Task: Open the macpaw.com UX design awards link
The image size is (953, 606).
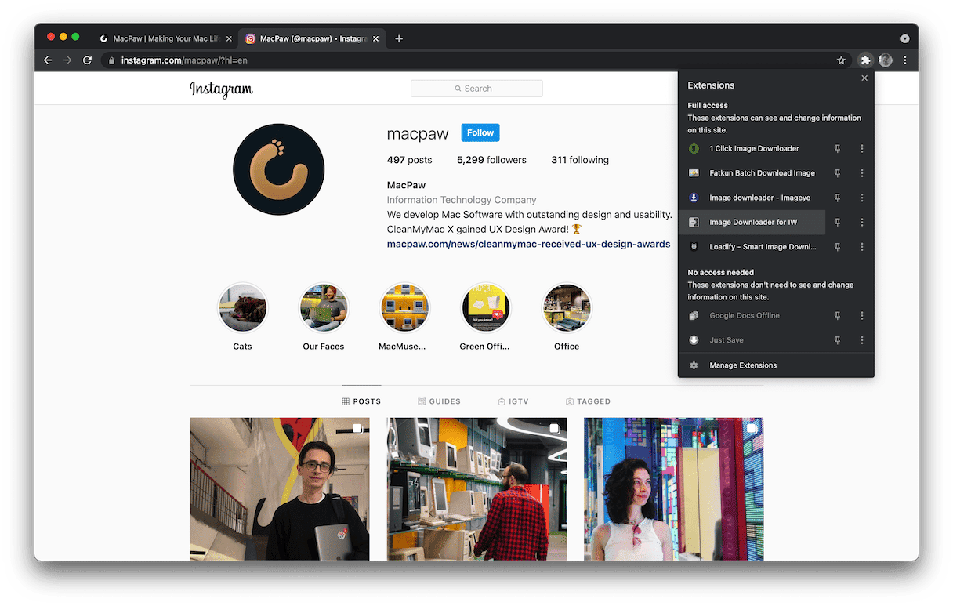Action: [528, 244]
